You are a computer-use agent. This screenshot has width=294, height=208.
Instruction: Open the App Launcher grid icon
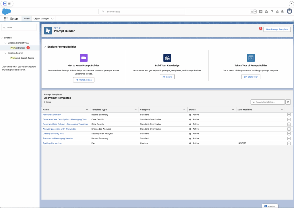(6, 19)
